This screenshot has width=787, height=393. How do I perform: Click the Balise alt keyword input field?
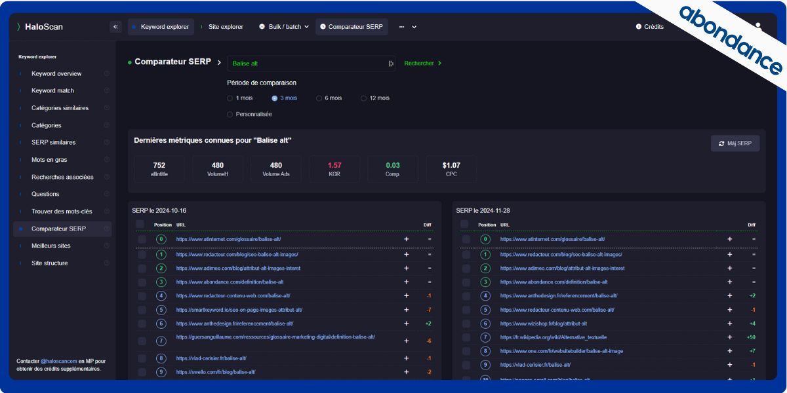coord(311,64)
